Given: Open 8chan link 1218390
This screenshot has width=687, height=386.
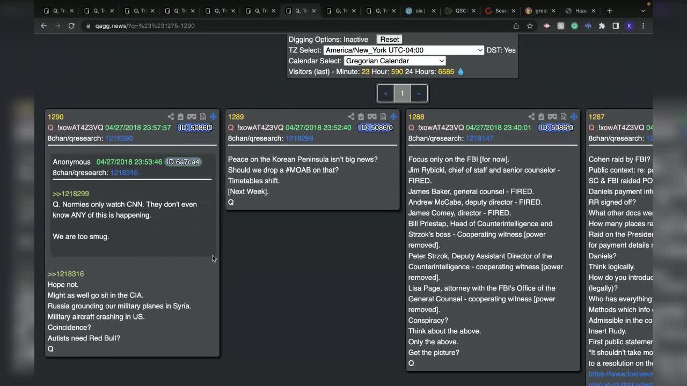Looking at the screenshot, I should [x=119, y=138].
